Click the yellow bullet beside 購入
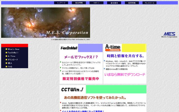This screenshot has width=179, height=112. click(6, 63)
